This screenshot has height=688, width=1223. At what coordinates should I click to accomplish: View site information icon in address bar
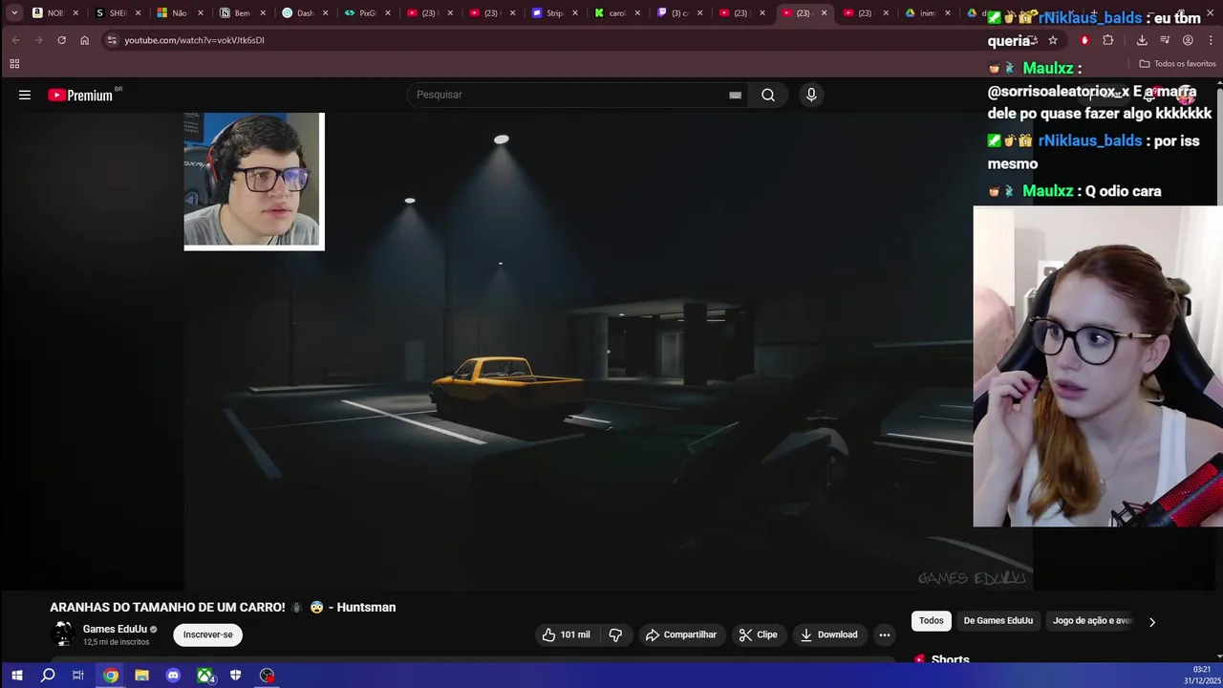point(112,40)
